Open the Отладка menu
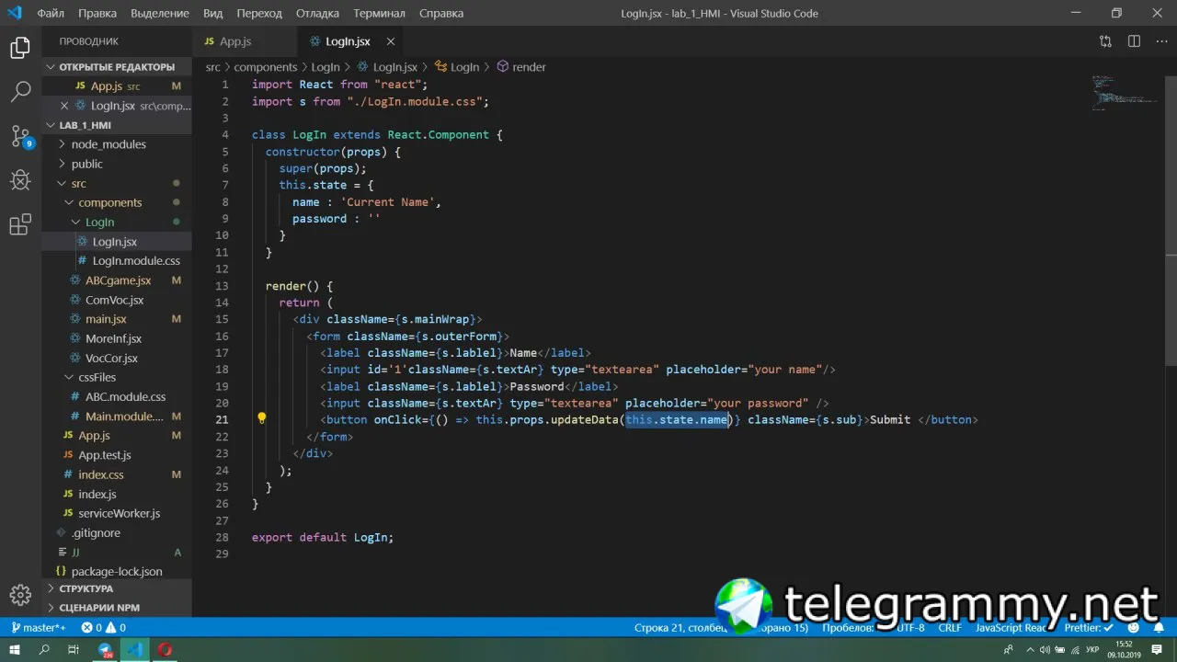This screenshot has width=1177, height=662. point(317,14)
